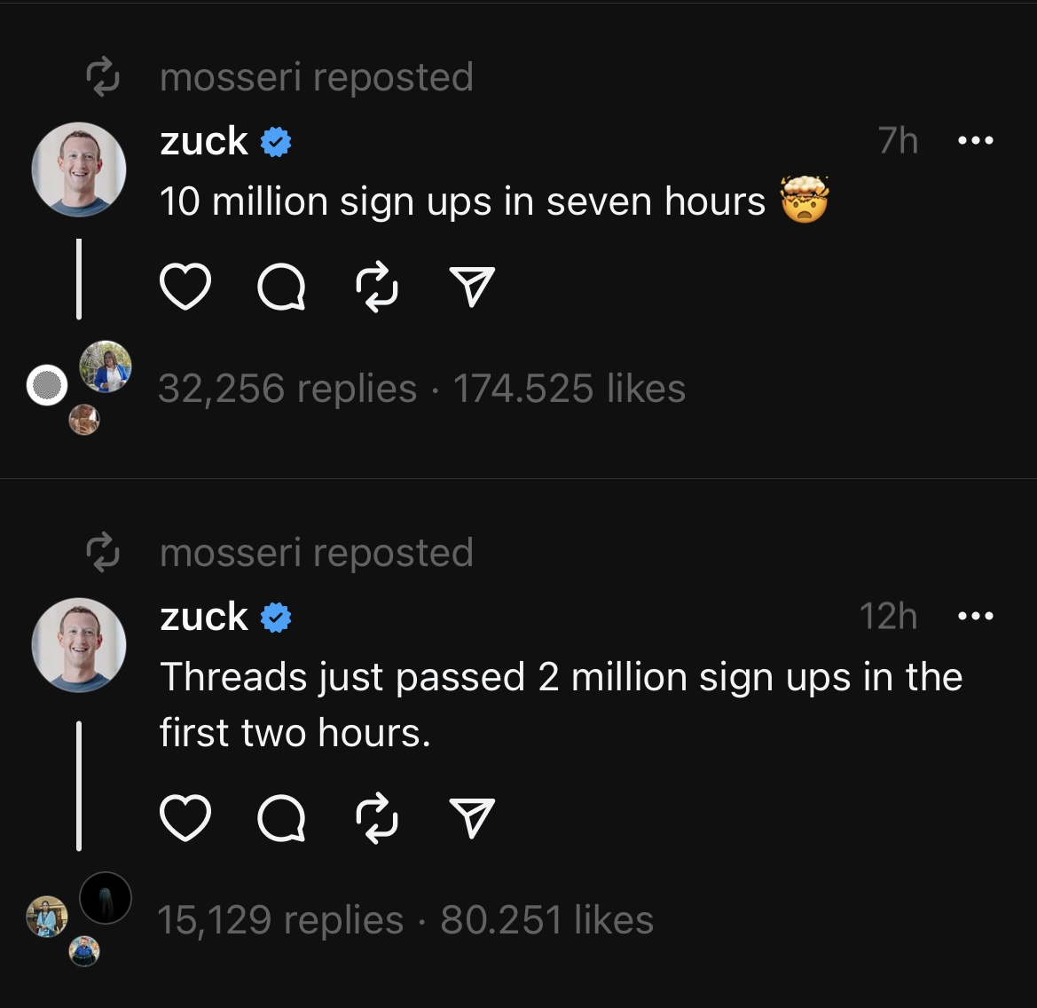Click the blue verified badge on 12h post
Viewport: 1037px width, 1008px height.
coord(276,618)
